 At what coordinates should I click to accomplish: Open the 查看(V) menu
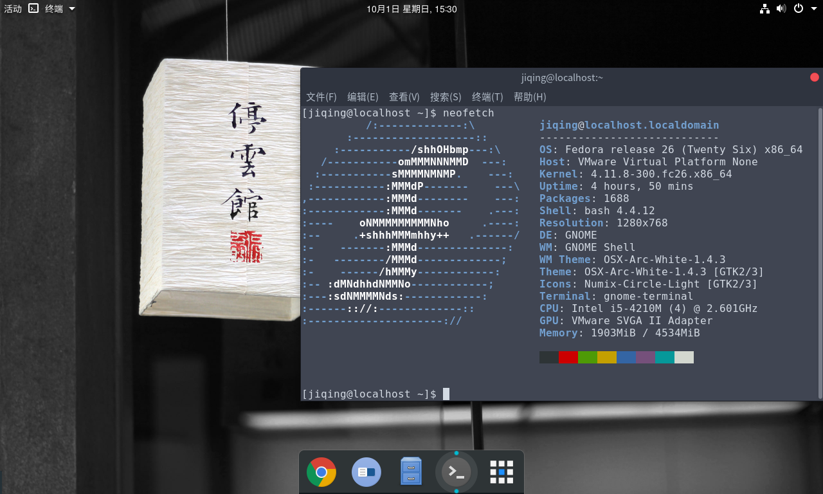point(404,97)
